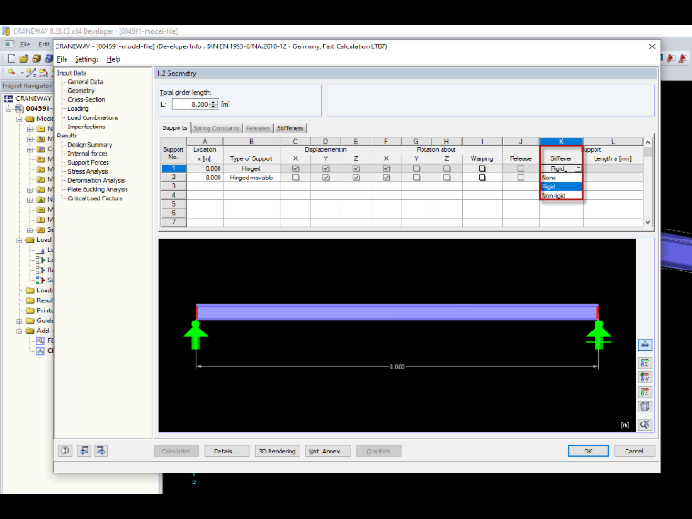Toggle Y displacement for support 2
The width and height of the screenshot is (692, 519).
point(326,178)
